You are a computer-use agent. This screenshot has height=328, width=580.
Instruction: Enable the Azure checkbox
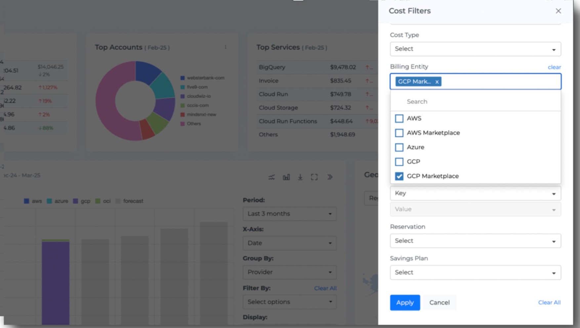tap(399, 147)
